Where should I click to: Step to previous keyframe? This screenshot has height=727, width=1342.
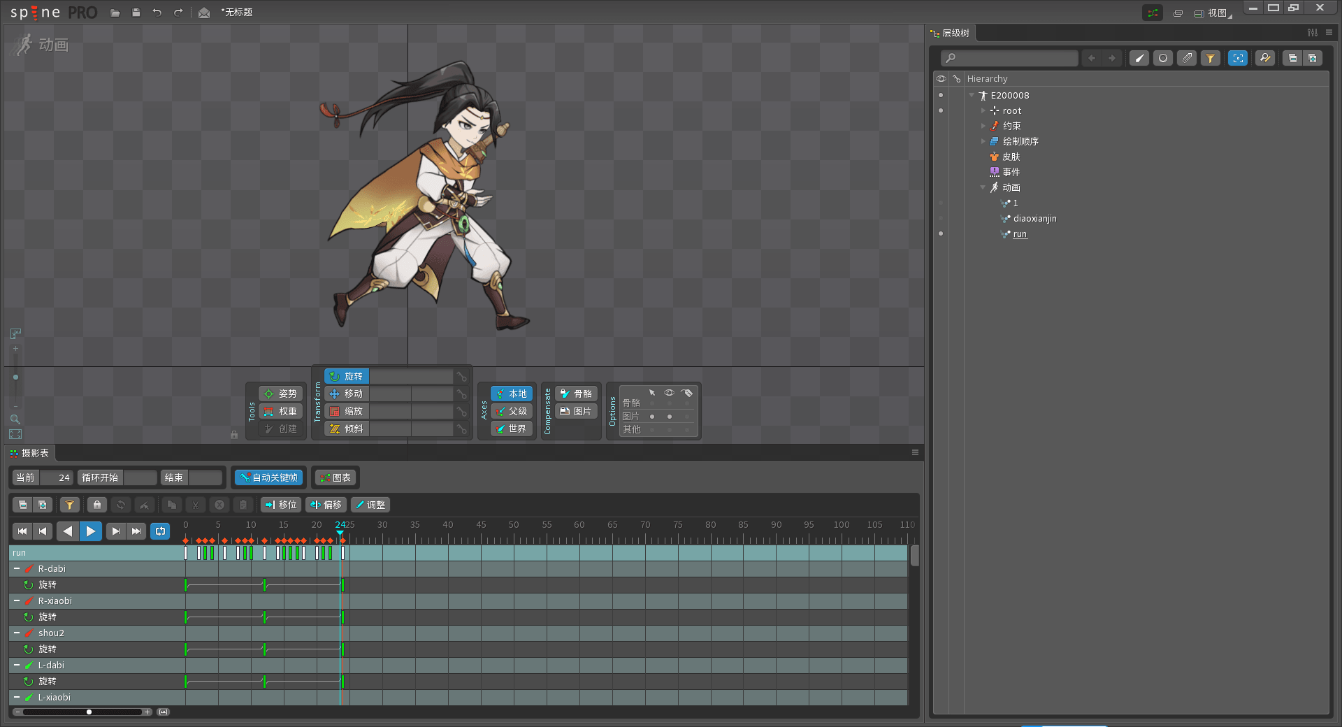[x=43, y=531]
